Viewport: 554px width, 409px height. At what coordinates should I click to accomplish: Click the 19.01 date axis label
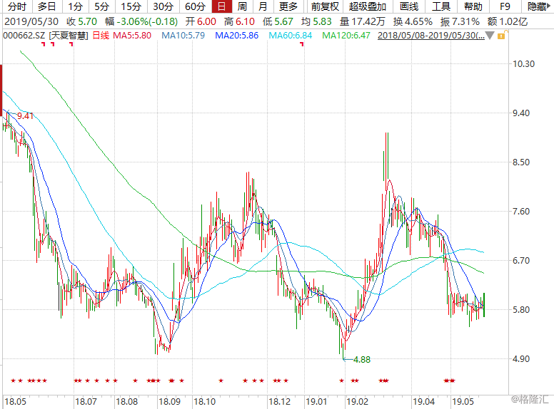pos(316,402)
